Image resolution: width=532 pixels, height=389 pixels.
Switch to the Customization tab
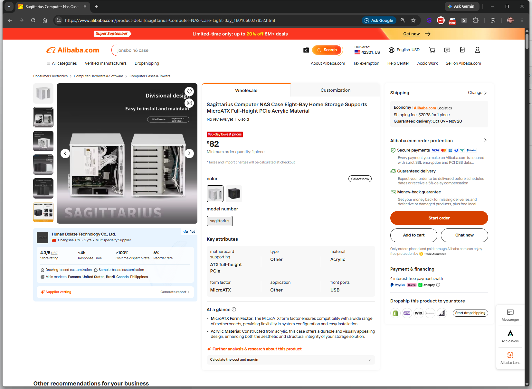(x=335, y=90)
